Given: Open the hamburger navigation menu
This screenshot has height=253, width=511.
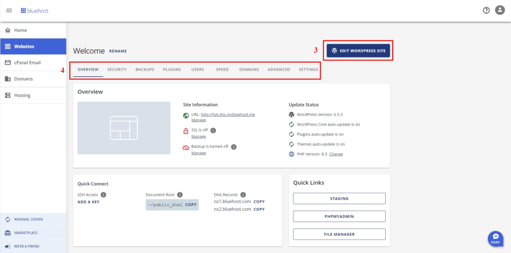Looking at the screenshot, I should point(9,10).
